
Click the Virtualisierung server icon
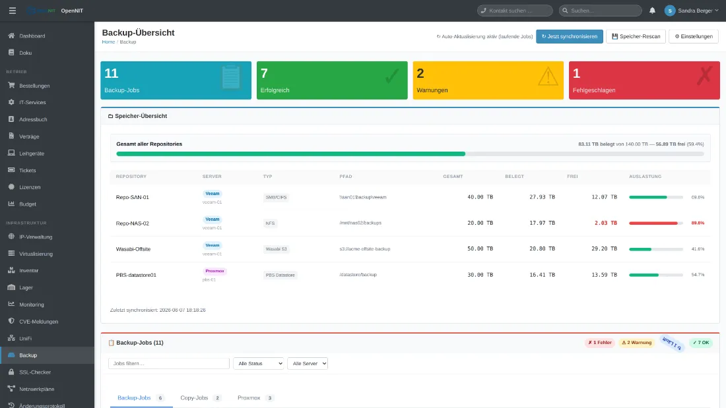point(11,254)
